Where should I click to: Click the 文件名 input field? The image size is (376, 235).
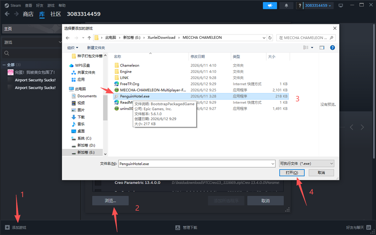pos(197,164)
